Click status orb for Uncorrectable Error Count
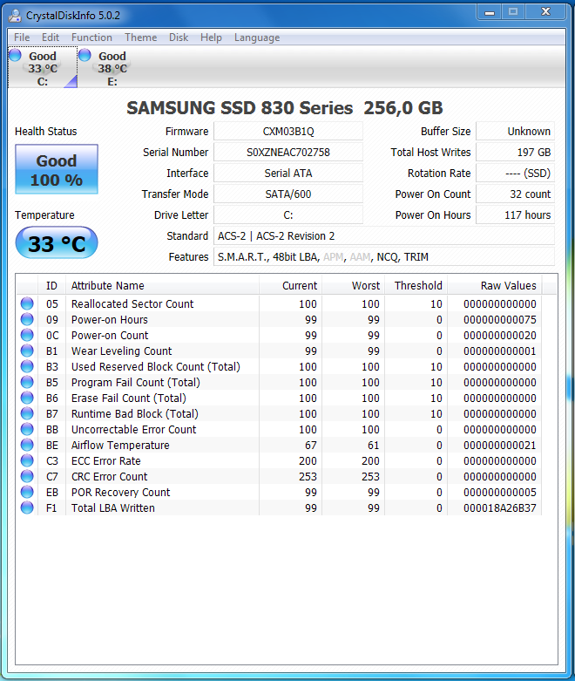Screen dimensions: 575x681 (27, 429)
